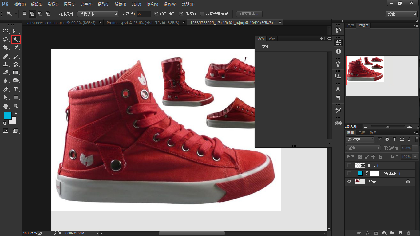Screen dimensions: 420x236
Task: Open the layers panel flyout menu
Action: click(415, 133)
